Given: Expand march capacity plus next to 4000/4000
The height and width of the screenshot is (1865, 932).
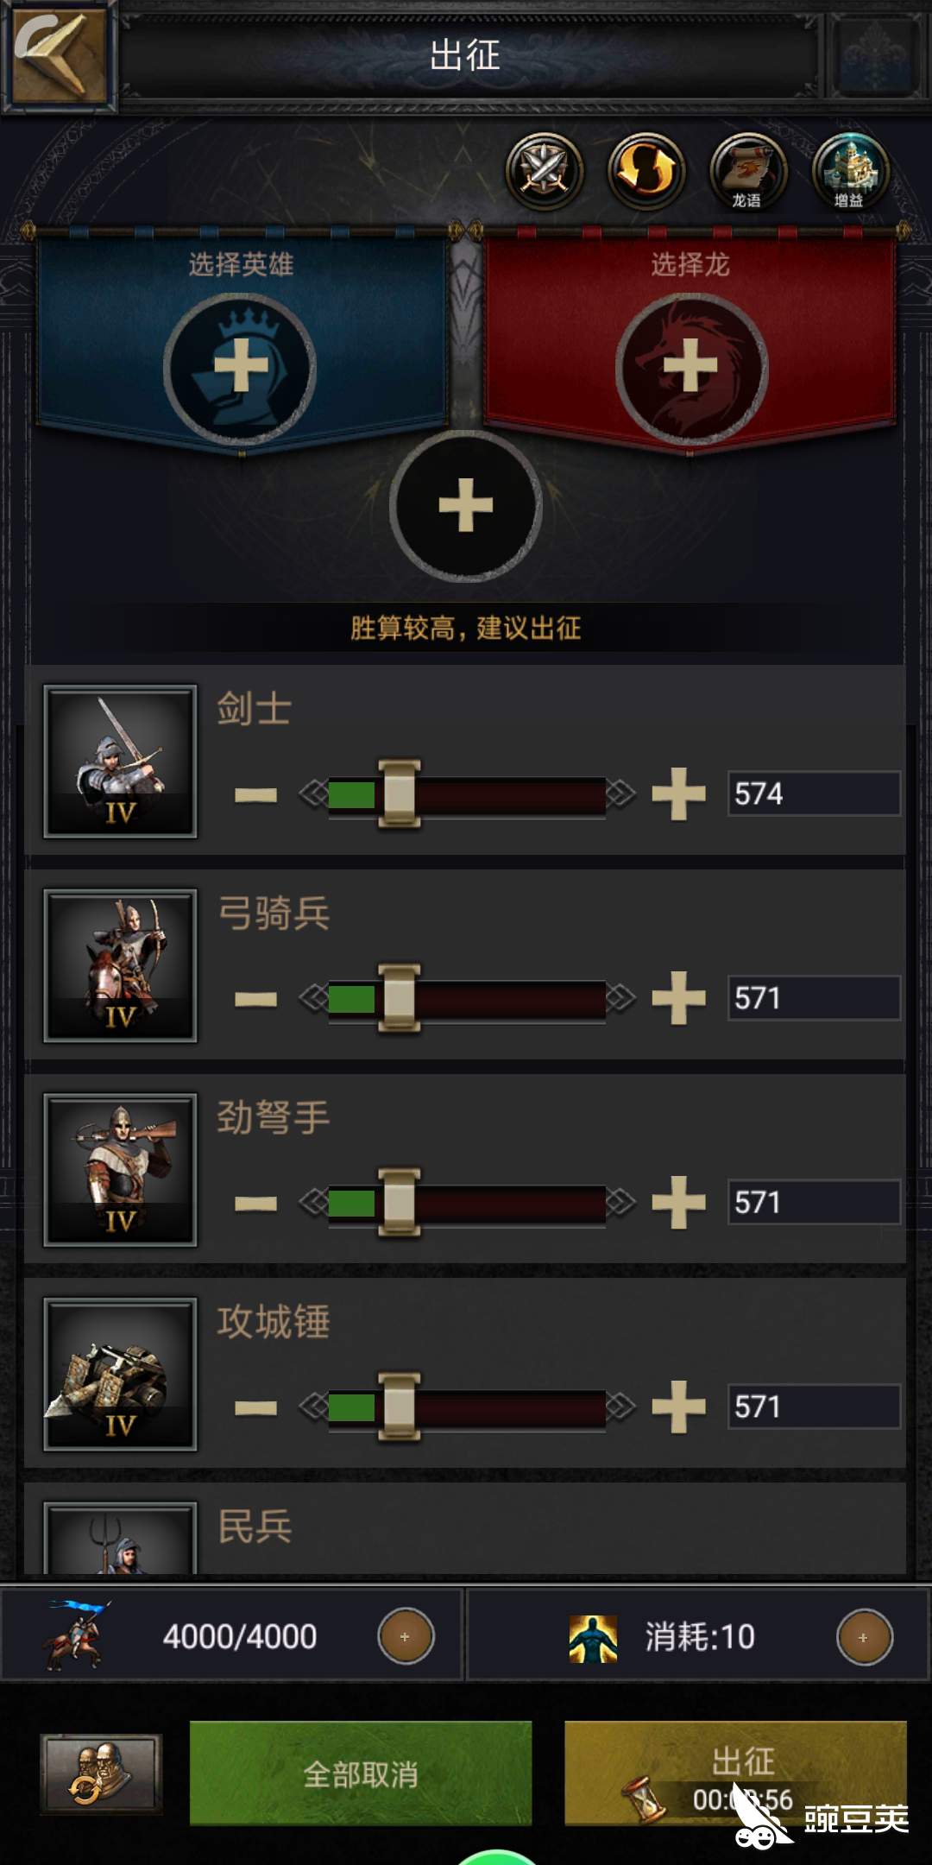Looking at the screenshot, I should coord(406,1636).
